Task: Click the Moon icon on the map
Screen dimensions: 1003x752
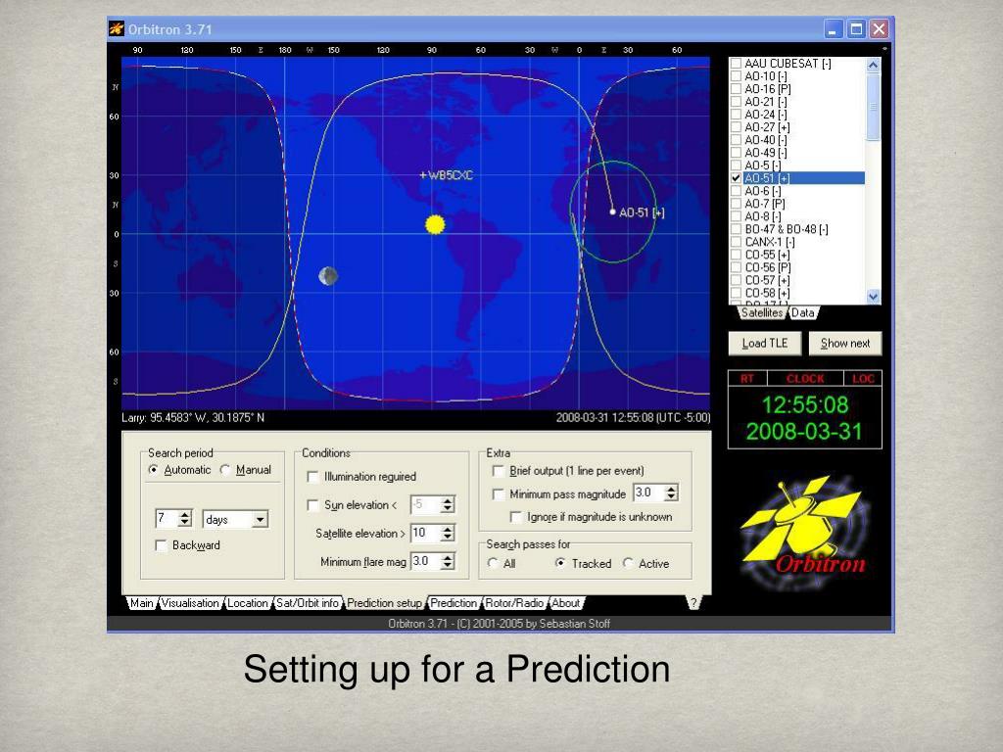Action: (x=328, y=275)
